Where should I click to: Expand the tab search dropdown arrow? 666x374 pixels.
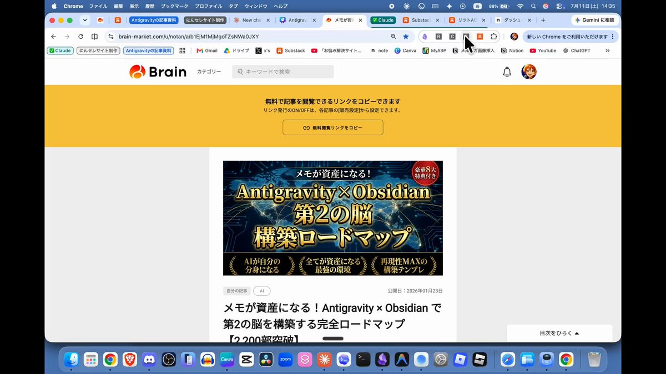point(85,21)
